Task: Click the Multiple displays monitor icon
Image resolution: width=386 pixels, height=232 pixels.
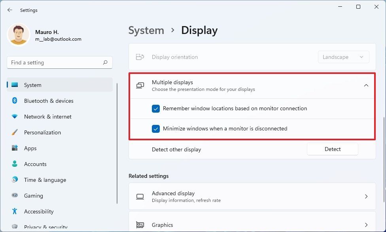Action: click(140, 85)
